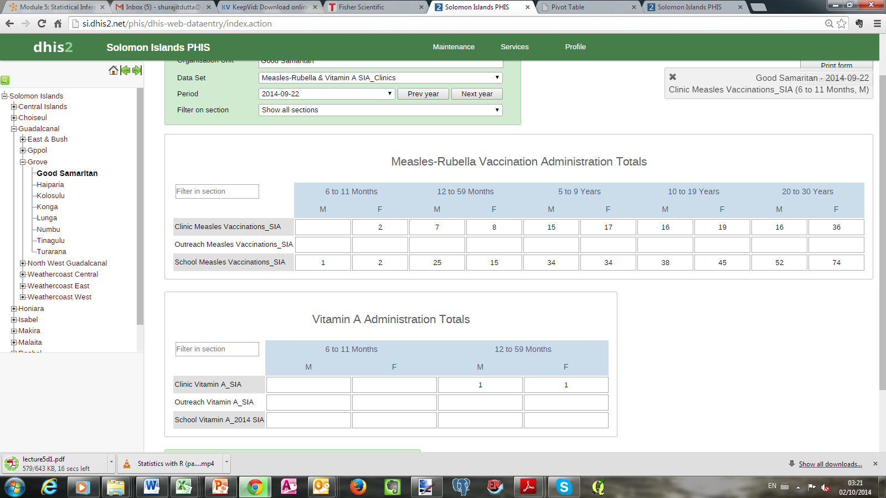The width and height of the screenshot is (886, 498).
Task: Open the Data Set dropdown
Action: [x=380, y=78]
